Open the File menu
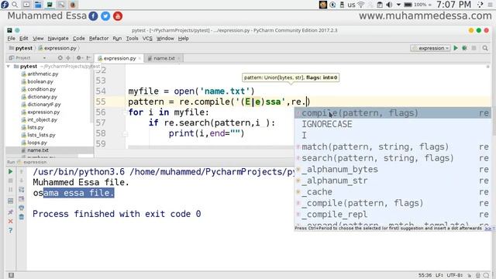 [x=11, y=38]
